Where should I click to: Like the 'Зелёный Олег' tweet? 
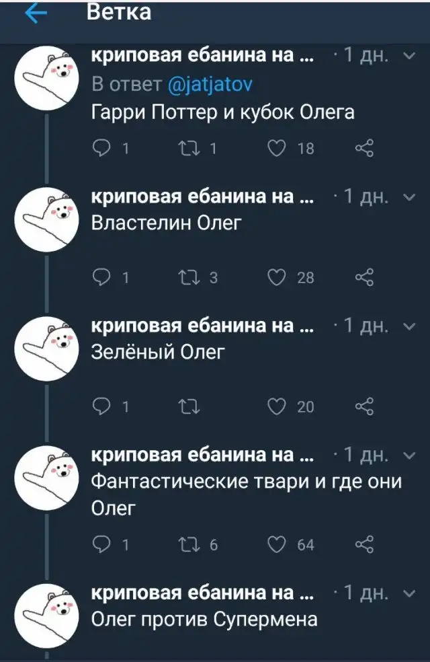[x=277, y=406]
